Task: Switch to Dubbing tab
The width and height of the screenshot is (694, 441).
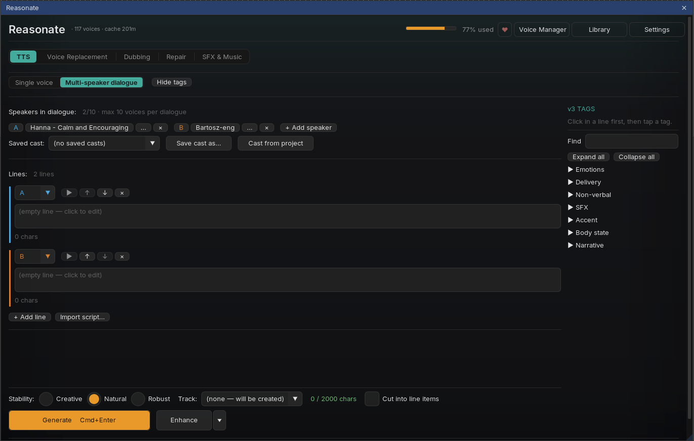Action: coord(137,57)
